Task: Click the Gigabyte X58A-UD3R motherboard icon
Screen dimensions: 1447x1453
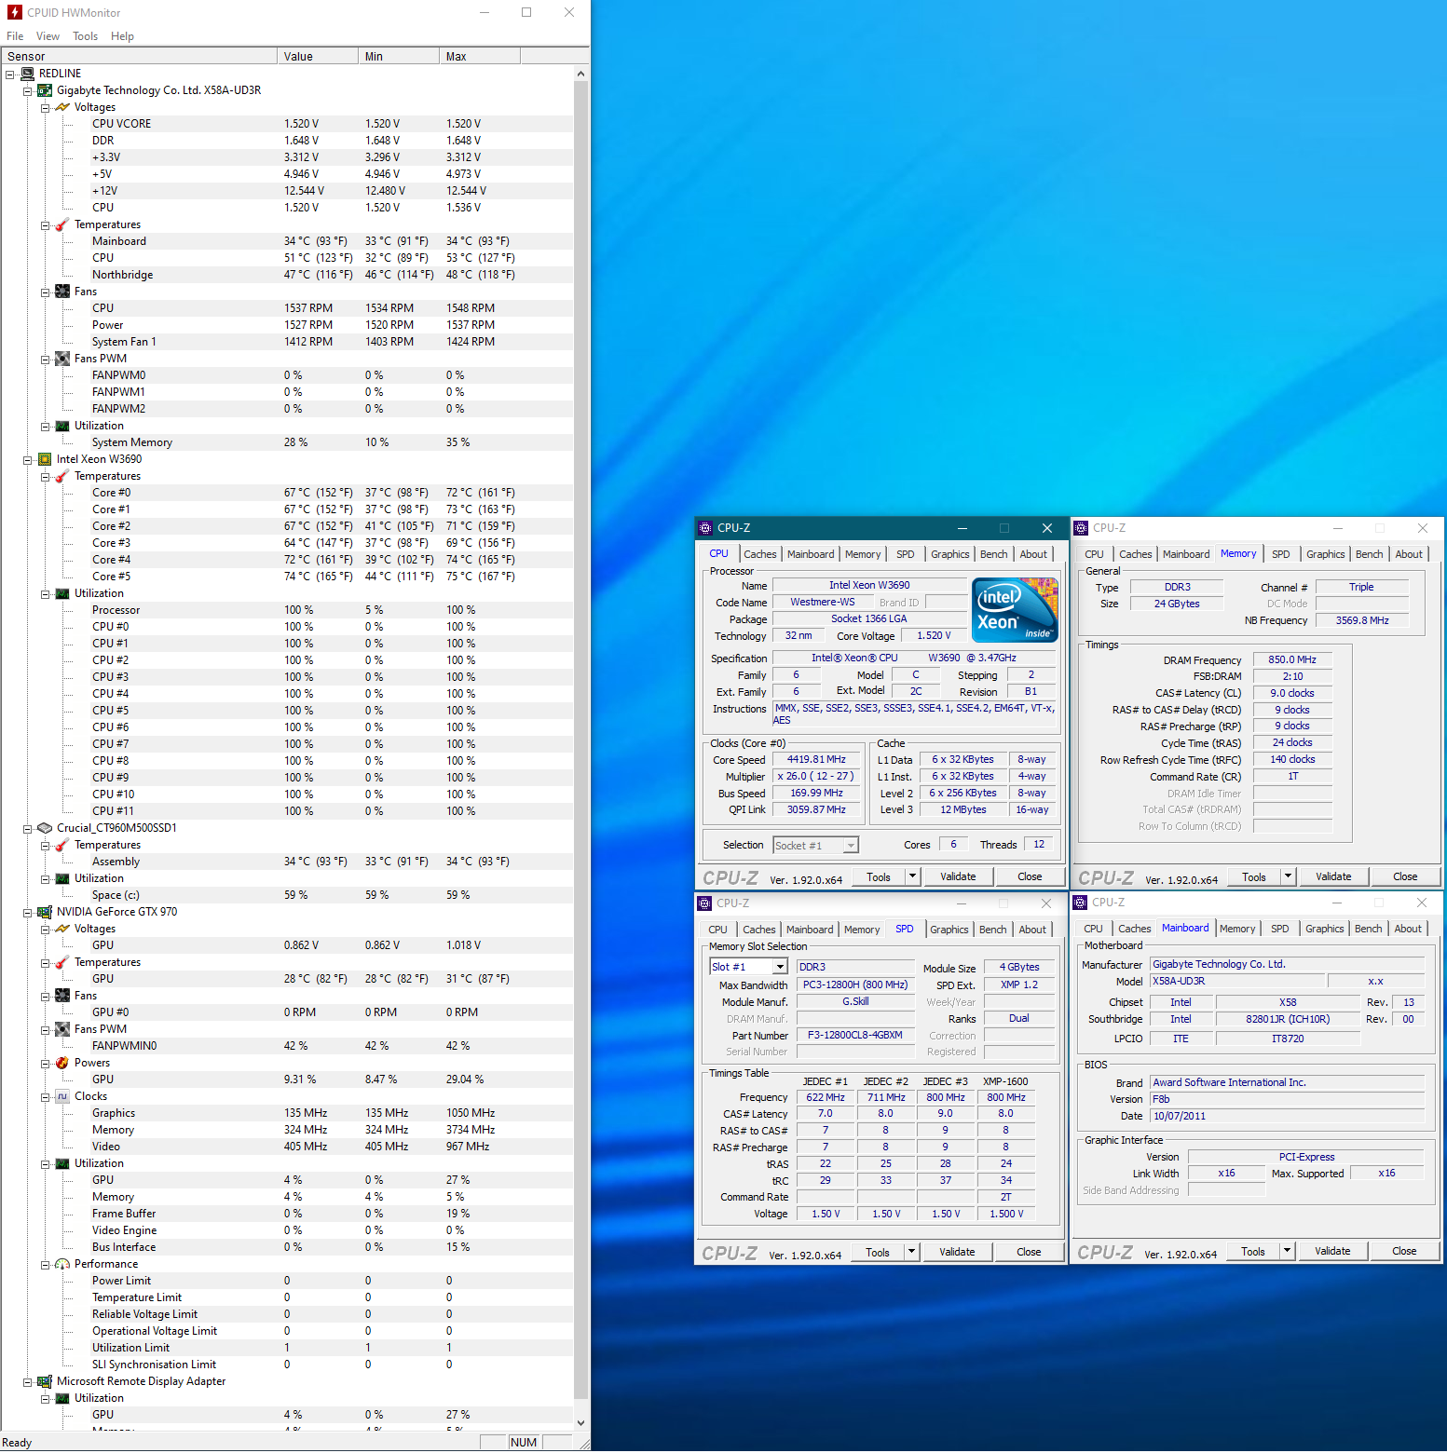Action: [x=45, y=90]
